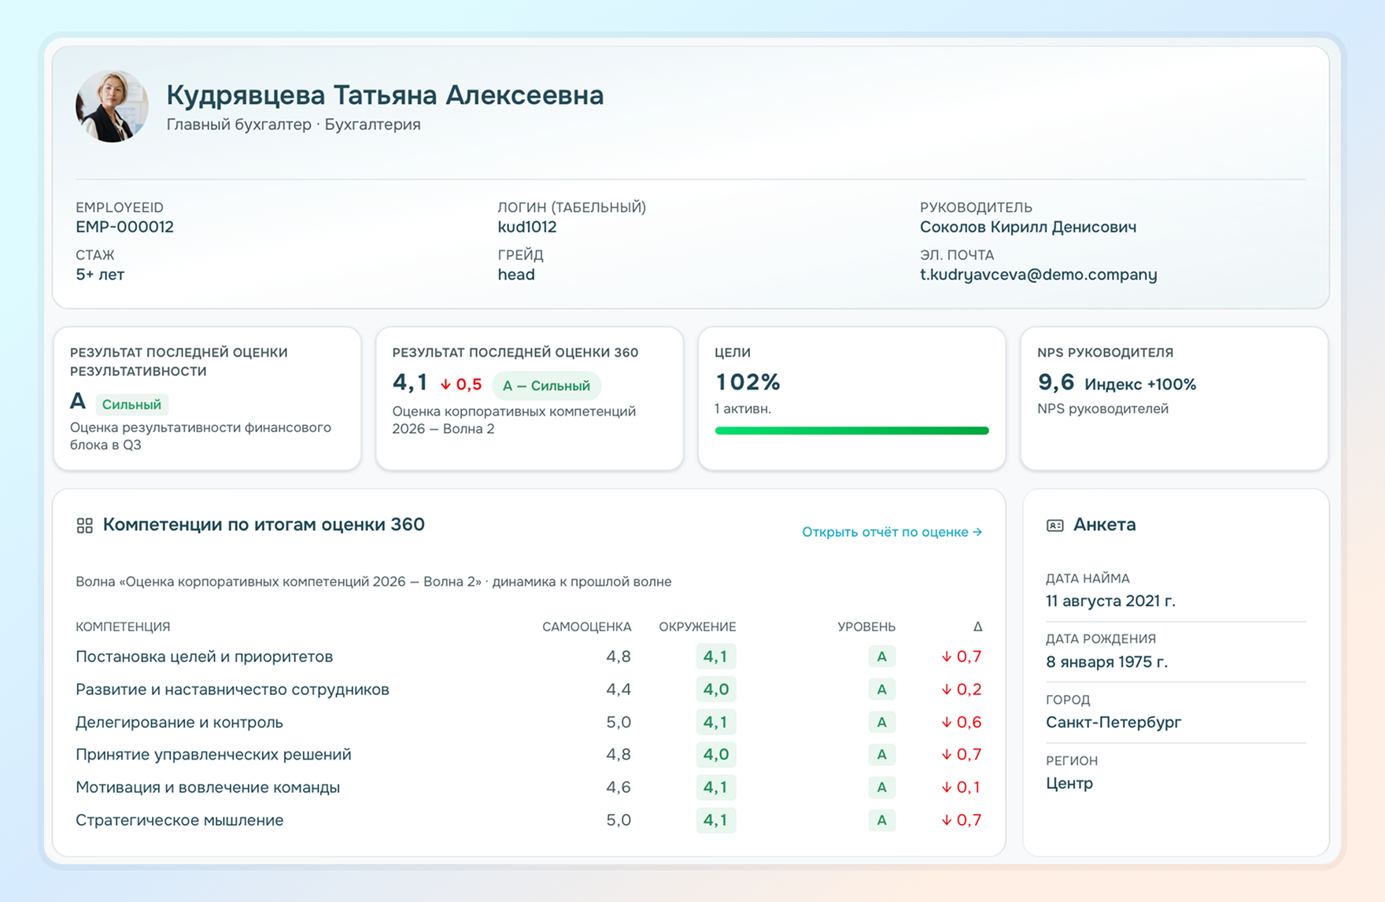Image resolution: width=1385 pixels, height=902 pixels.
Task: Click the ID card icon beside Анкета
Action: tap(1055, 525)
